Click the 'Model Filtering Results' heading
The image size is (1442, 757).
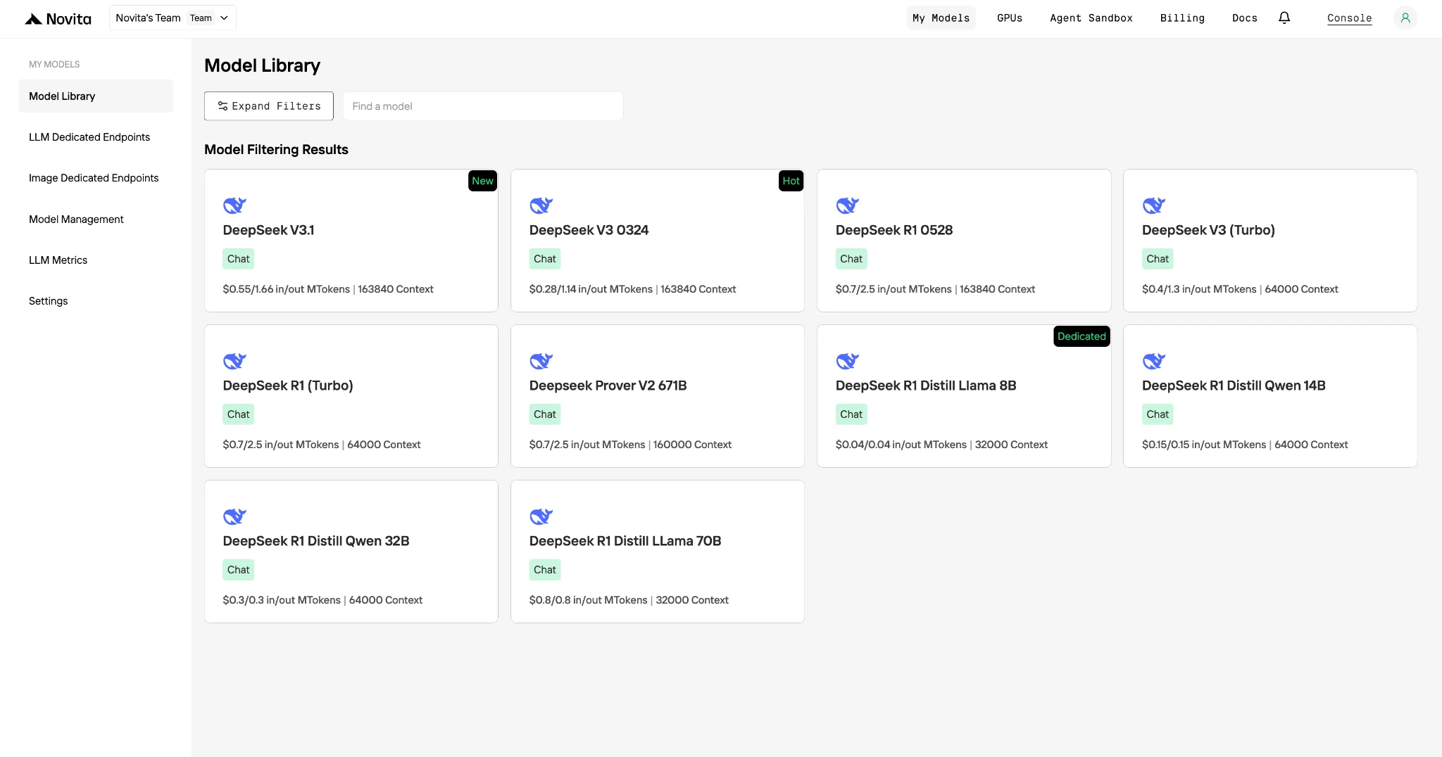click(276, 149)
